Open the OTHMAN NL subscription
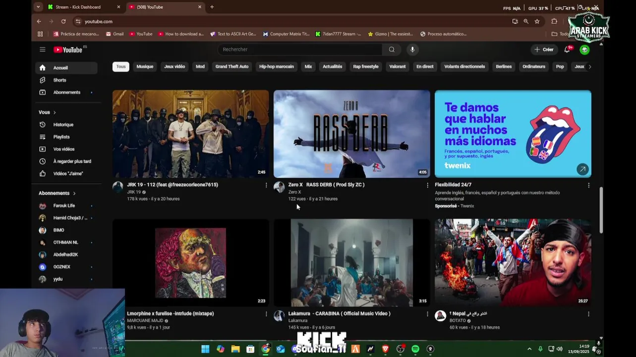The height and width of the screenshot is (357, 636). pyautogui.click(x=66, y=242)
